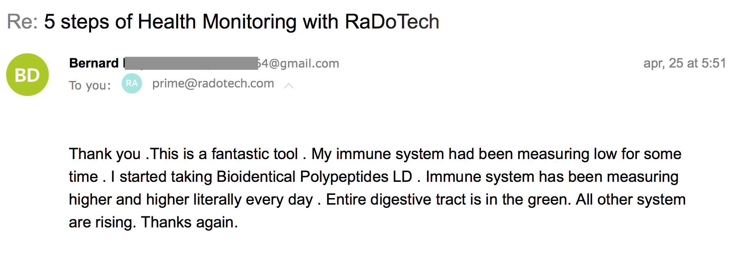Click "Bioidentical Polypeptides LD" in the message
The width and height of the screenshot is (739, 275).
click(314, 177)
